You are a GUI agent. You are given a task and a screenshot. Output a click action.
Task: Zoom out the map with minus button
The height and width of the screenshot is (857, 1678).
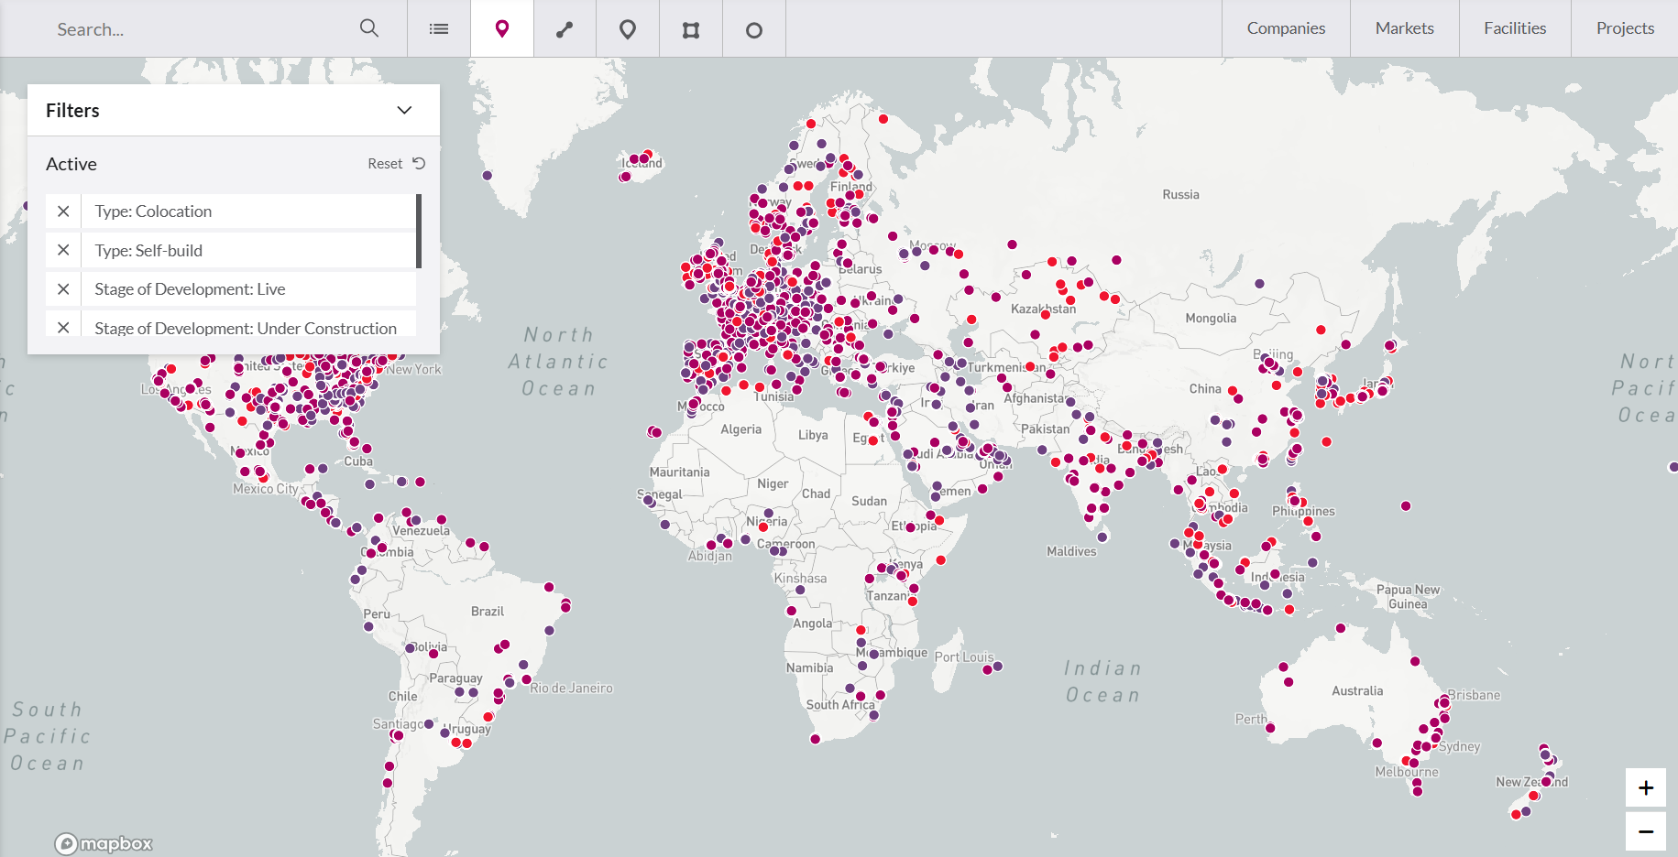pos(1646,831)
